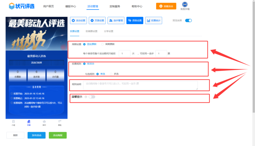This screenshot has width=255, height=146.
Task: Open the 排行 ranking icon
Action: (x=44, y=121)
